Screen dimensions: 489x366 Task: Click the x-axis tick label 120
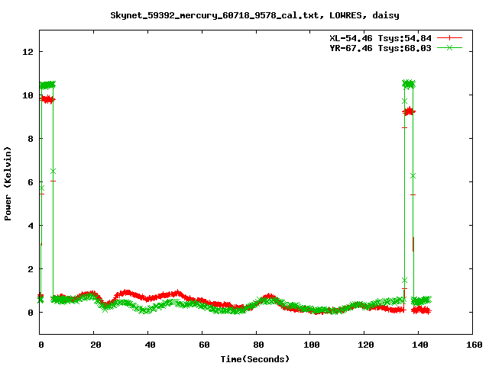[x=366, y=345]
